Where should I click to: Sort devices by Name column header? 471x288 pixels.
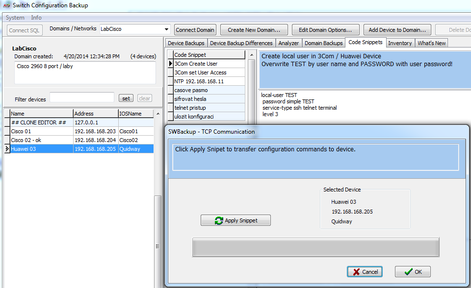(41, 114)
